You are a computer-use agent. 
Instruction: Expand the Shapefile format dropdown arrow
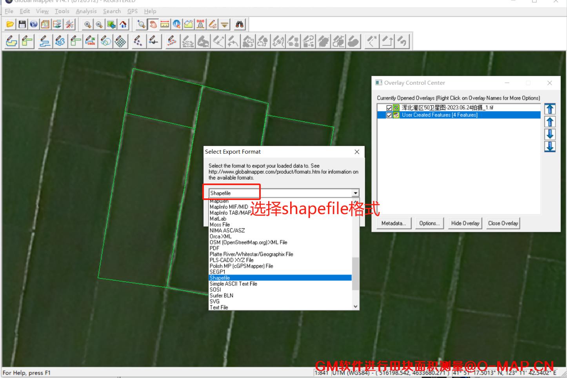click(355, 193)
